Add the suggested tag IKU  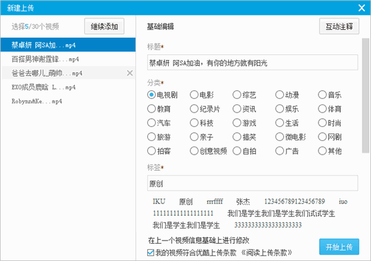point(159,202)
